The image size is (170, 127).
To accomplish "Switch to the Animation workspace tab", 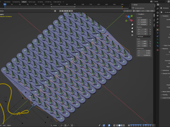I will tap(7, 2).
